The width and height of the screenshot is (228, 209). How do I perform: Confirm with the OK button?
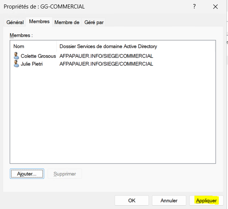click(x=132, y=201)
